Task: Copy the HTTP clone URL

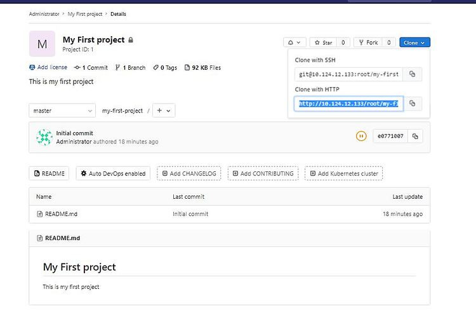Action: point(412,103)
